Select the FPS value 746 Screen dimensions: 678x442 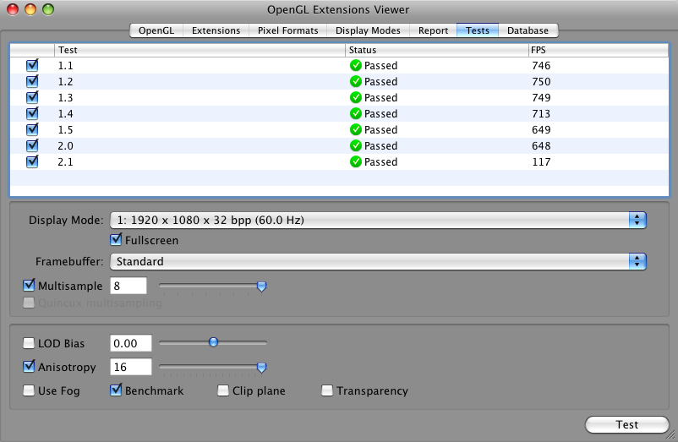pos(541,66)
